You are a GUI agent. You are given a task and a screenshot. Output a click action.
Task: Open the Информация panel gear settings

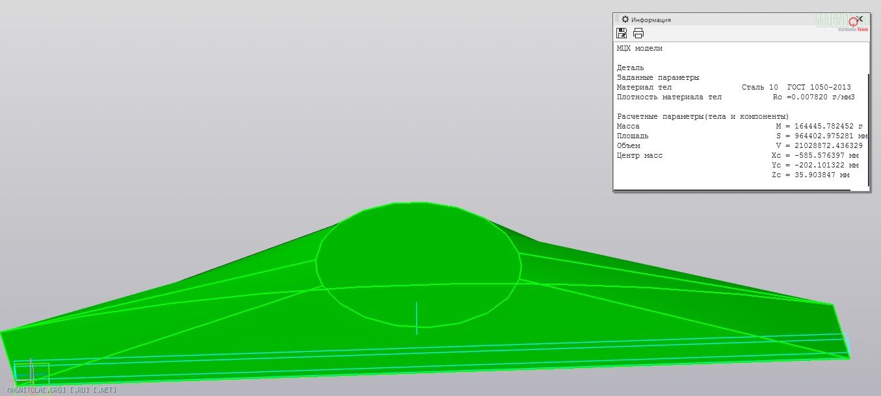[x=625, y=19]
